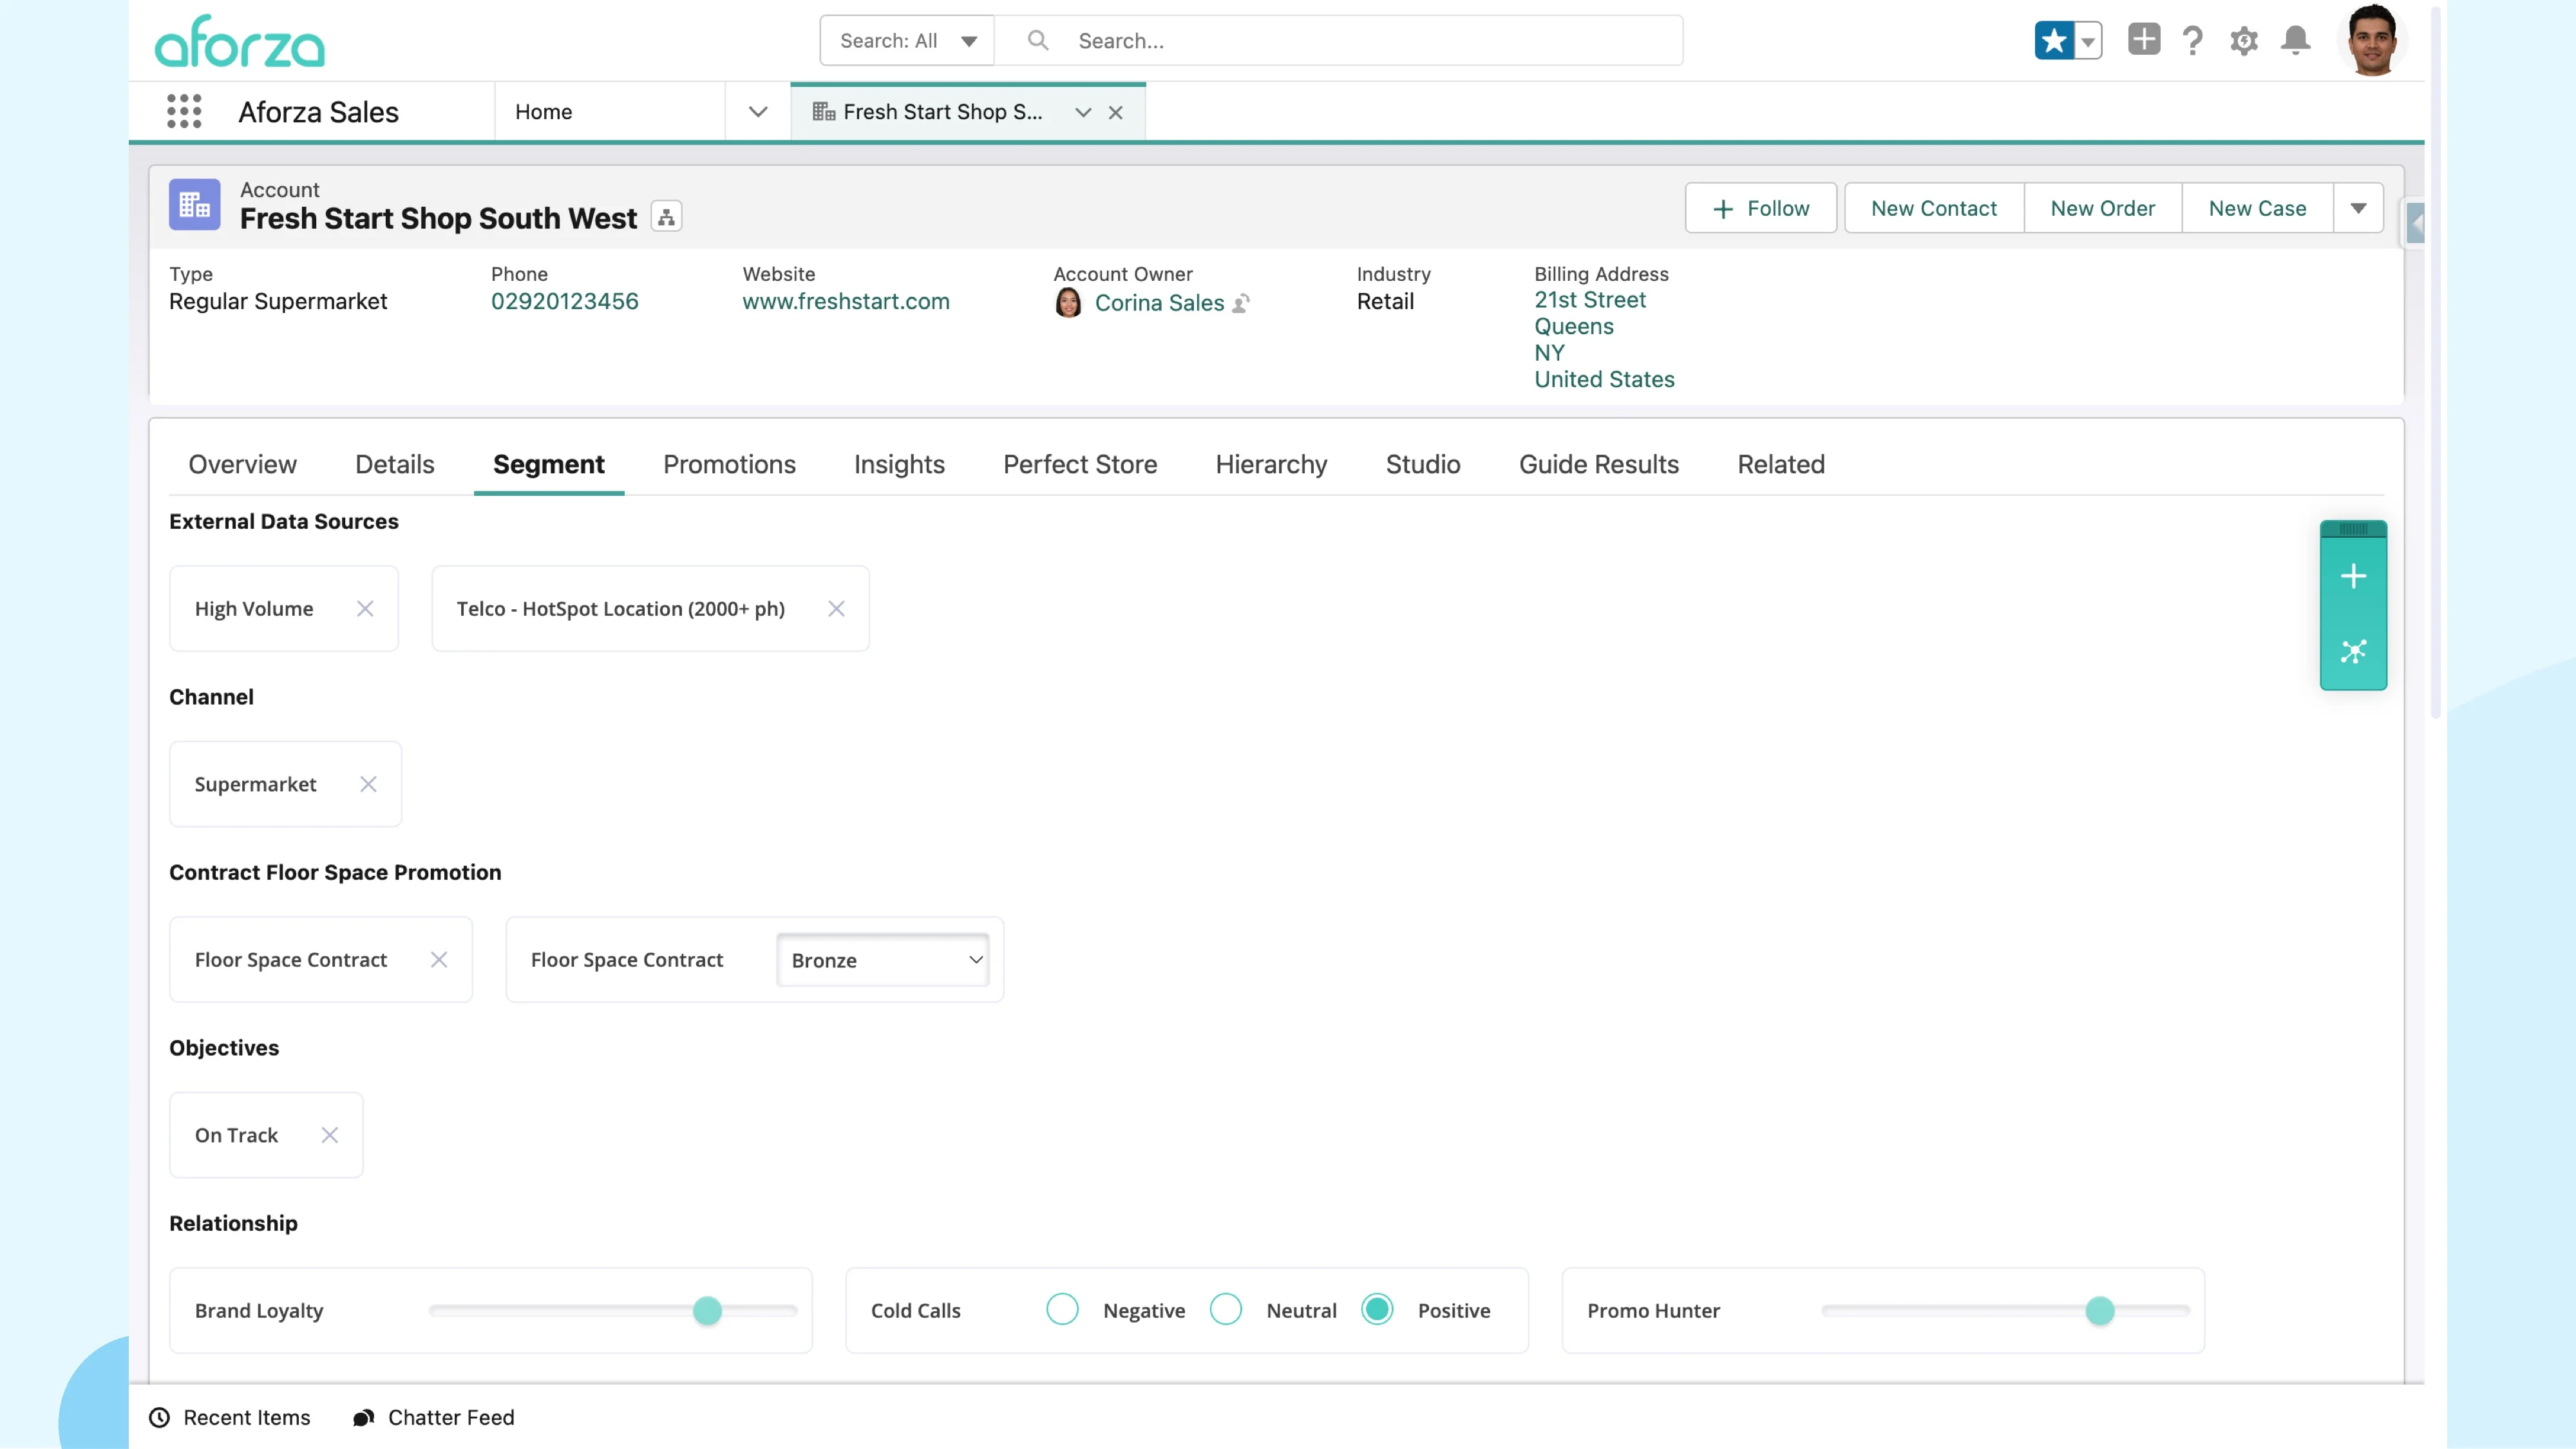Open the Setup gear icon

[2244, 41]
